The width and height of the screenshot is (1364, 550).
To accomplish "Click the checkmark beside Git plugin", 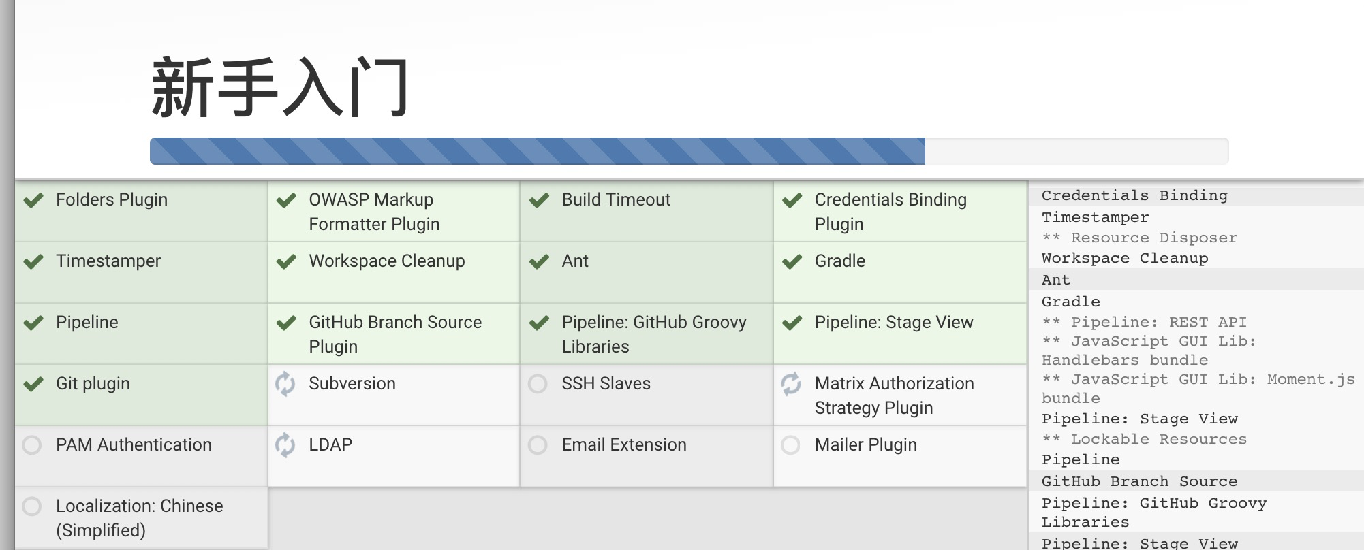I will 33,384.
